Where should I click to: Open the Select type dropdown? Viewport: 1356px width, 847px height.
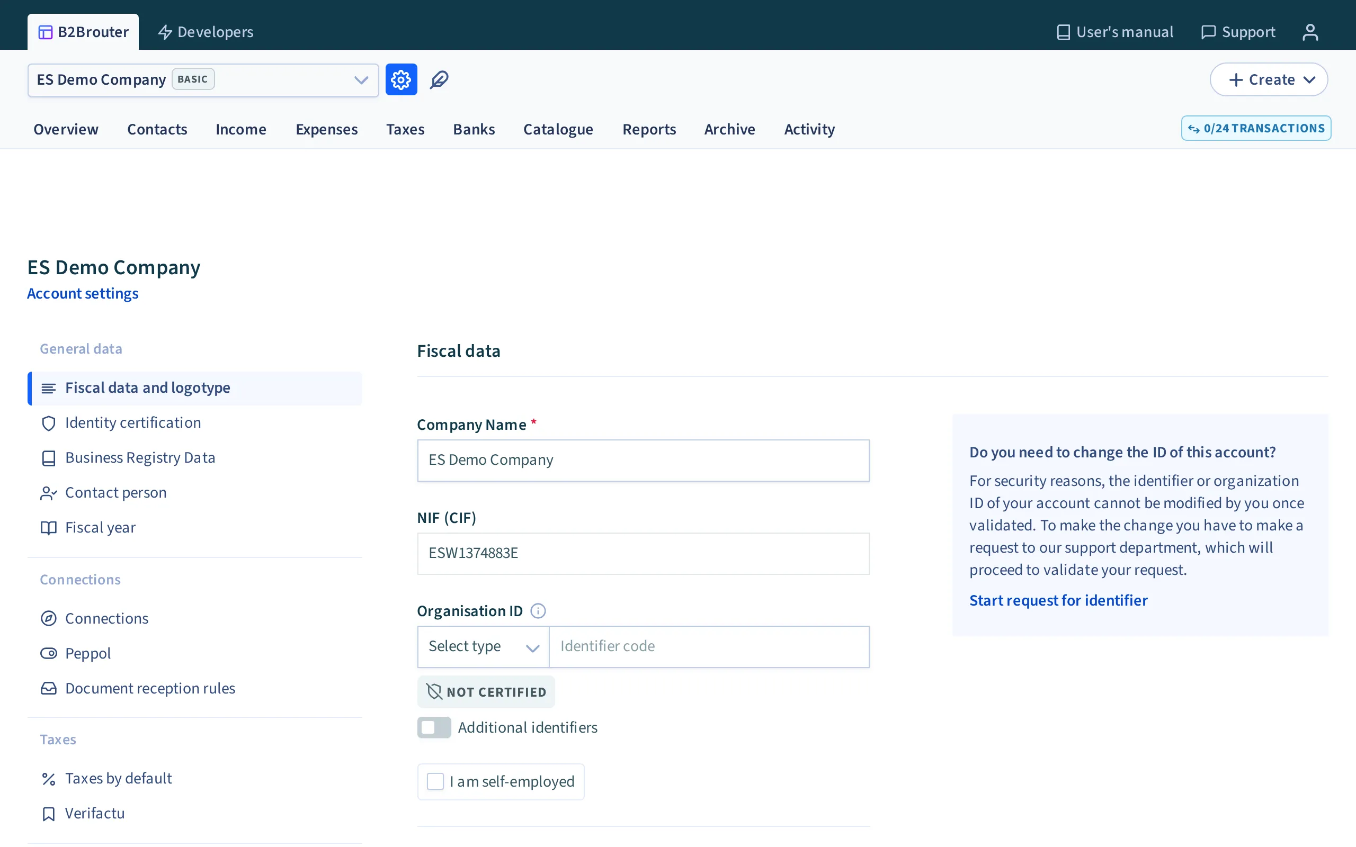click(483, 646)
